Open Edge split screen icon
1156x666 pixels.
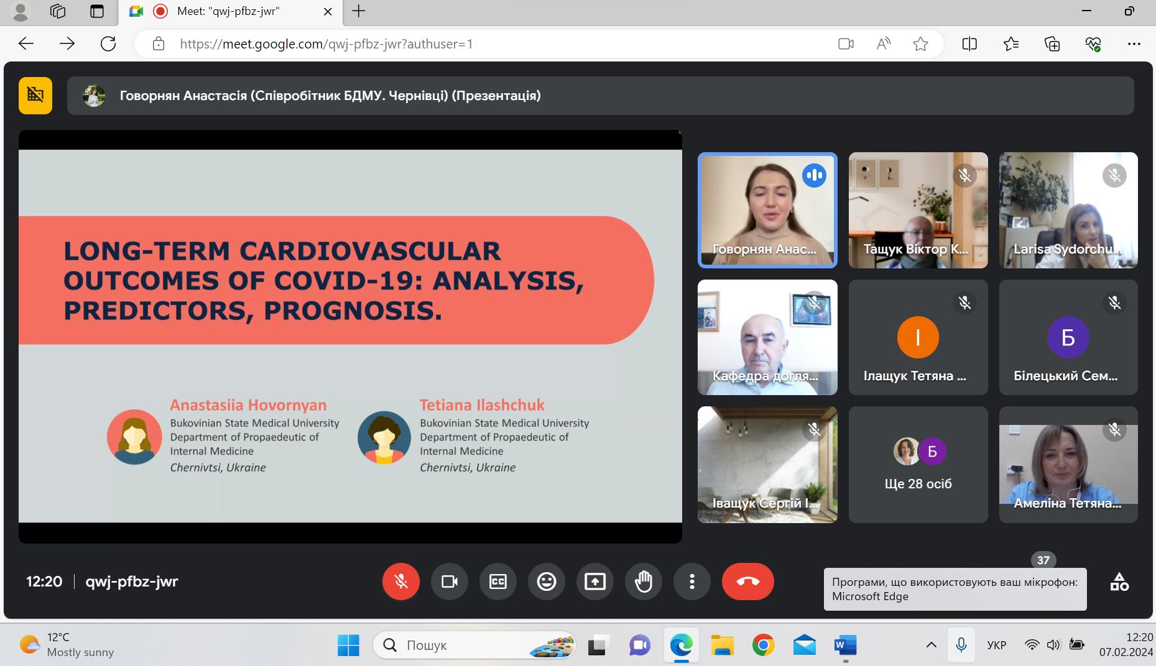(969, 44)
